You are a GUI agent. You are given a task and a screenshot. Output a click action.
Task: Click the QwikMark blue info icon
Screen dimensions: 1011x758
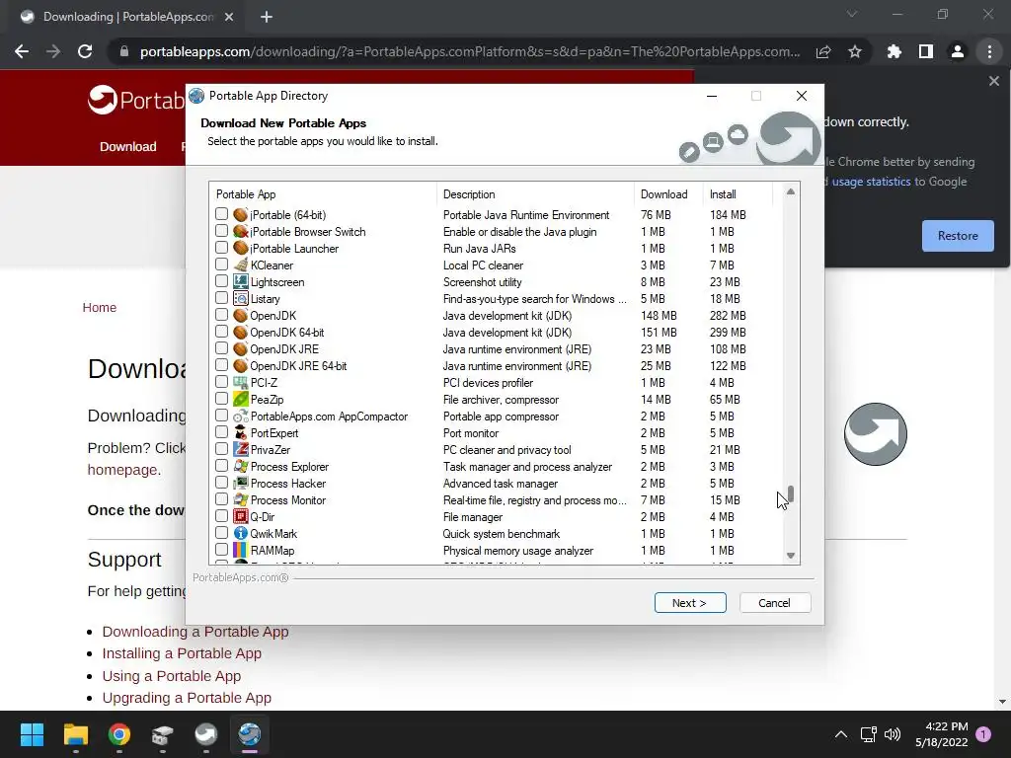[241, 534]
